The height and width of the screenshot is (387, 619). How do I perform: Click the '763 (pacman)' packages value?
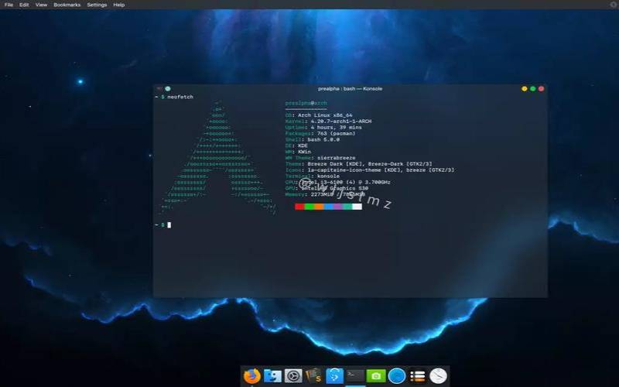pos(337,133)
